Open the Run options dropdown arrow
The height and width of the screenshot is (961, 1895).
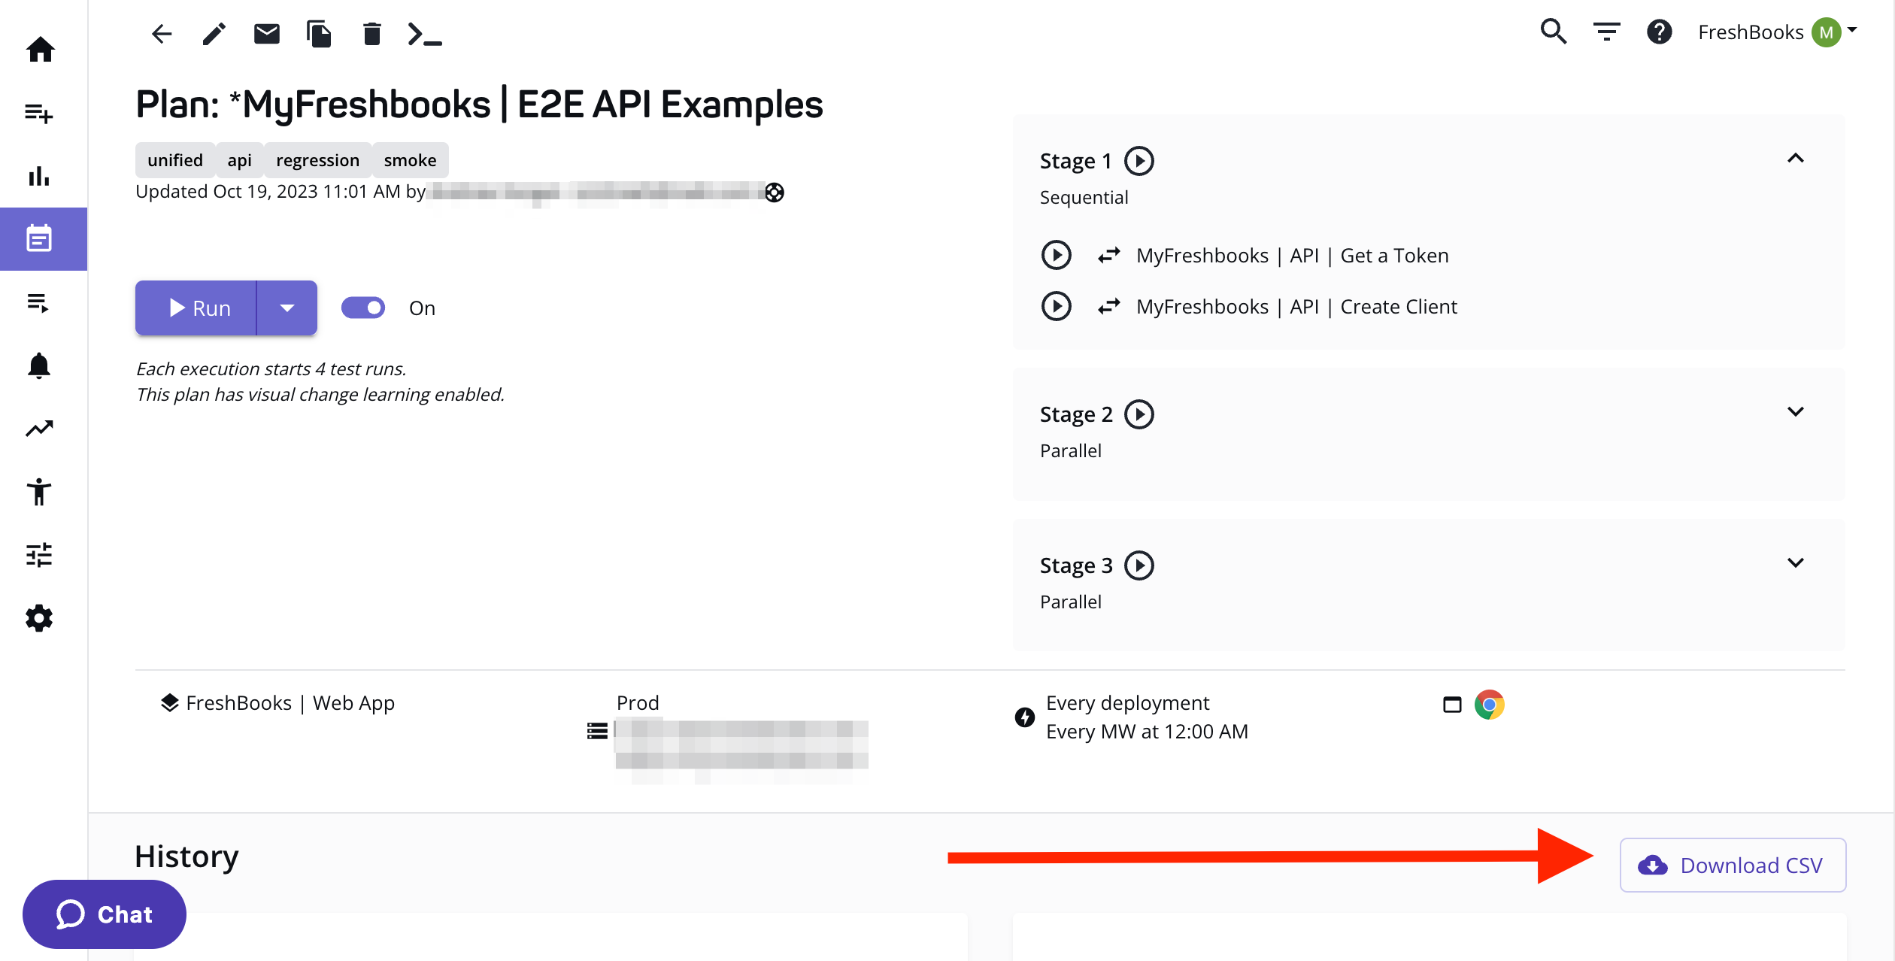point(287,308)
